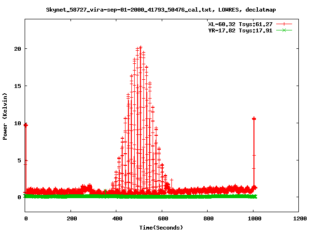Click the red peak marker near 20 Kelvin
Viewport: 309px width, 232px height.
pos(140,47)
